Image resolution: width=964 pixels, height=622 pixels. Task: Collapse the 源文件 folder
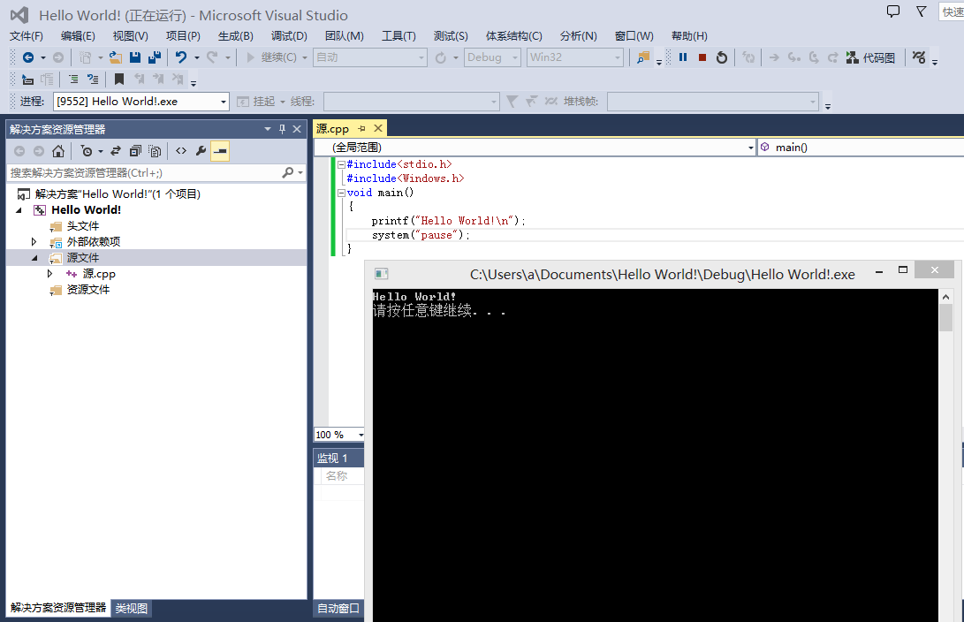pos(34,258)
